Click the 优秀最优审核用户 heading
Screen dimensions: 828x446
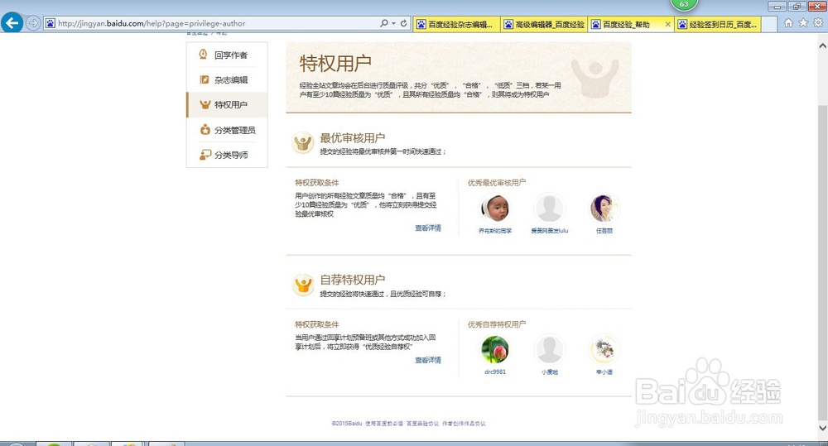[496, 183]
